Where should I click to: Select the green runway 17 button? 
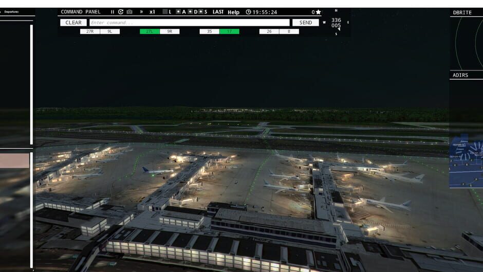[x=229, y=31]
